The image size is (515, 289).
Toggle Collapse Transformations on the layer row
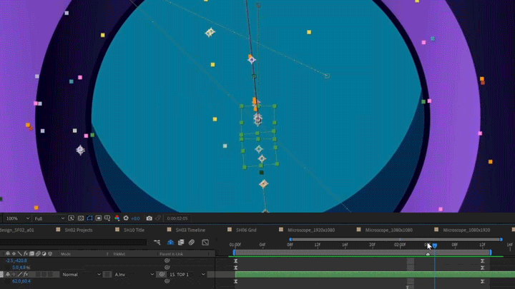pos(14,274)
